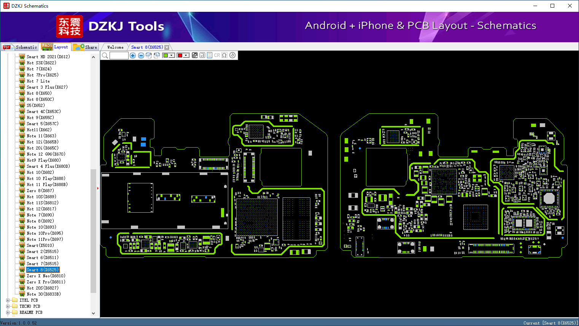
Task: Click the PADS icon on the Layout tab
Action: pos(47,47)
